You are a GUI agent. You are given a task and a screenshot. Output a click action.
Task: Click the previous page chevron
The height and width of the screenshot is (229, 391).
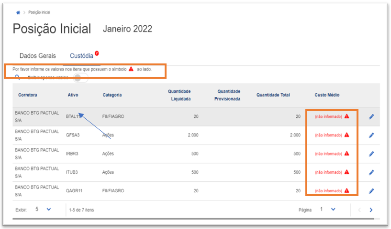coord(359,210)
